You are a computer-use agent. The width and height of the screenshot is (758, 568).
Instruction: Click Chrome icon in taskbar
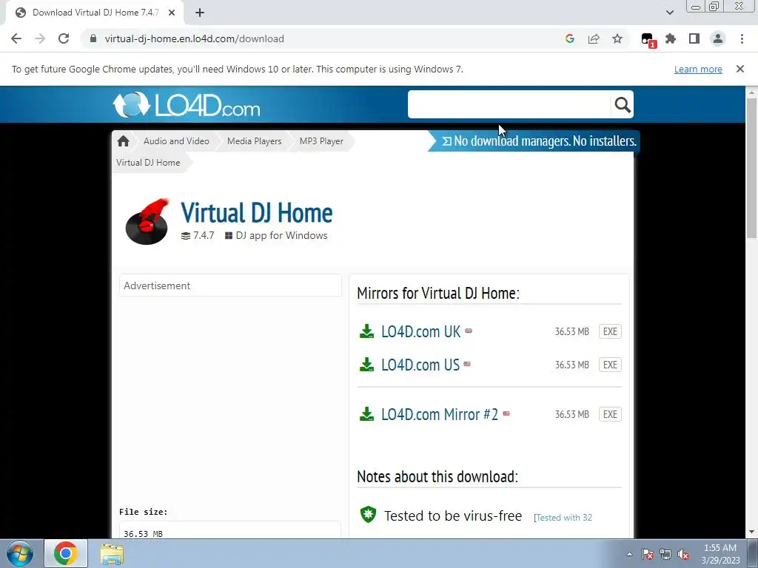66,553
